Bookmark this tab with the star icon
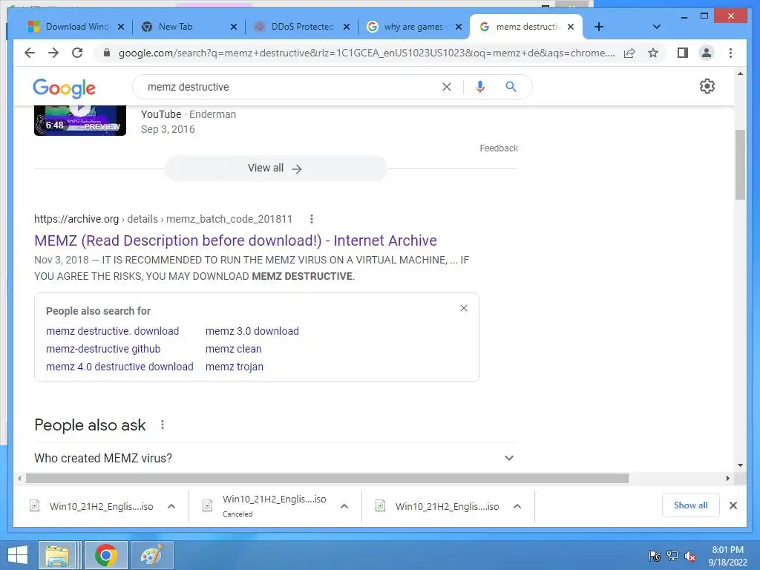Image resolution: width=760 pixels, height=570 pixels. click(653, 53)
